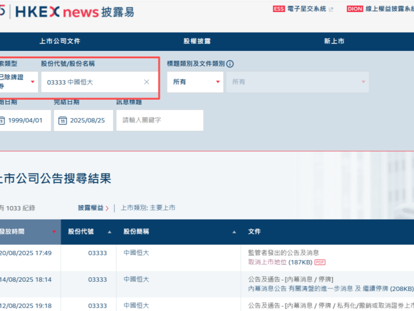Select the 上市公司文件 menu tab
This screenshot has width=414, height=311.
[x=60, y=41]
